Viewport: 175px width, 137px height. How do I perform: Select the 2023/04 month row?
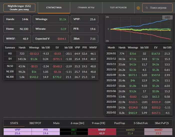point(138,102)
